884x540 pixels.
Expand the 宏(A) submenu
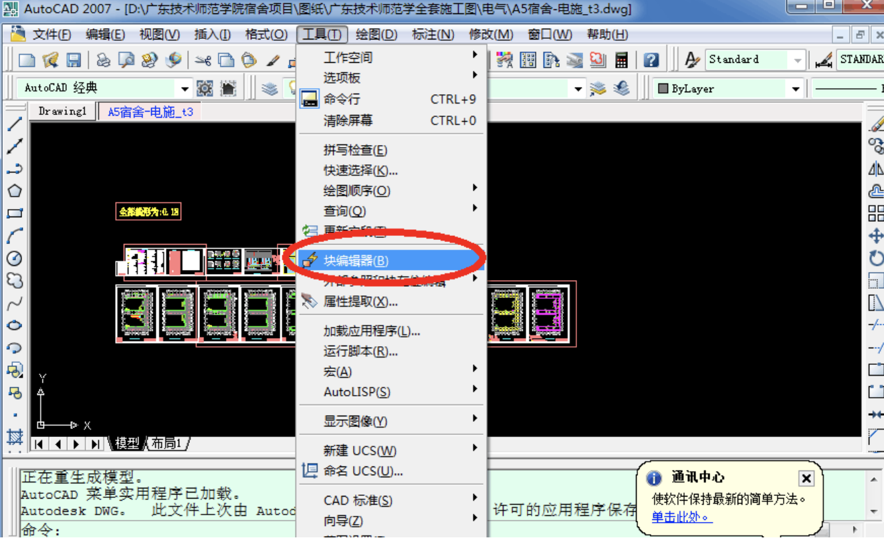click(x=391, y=371)
